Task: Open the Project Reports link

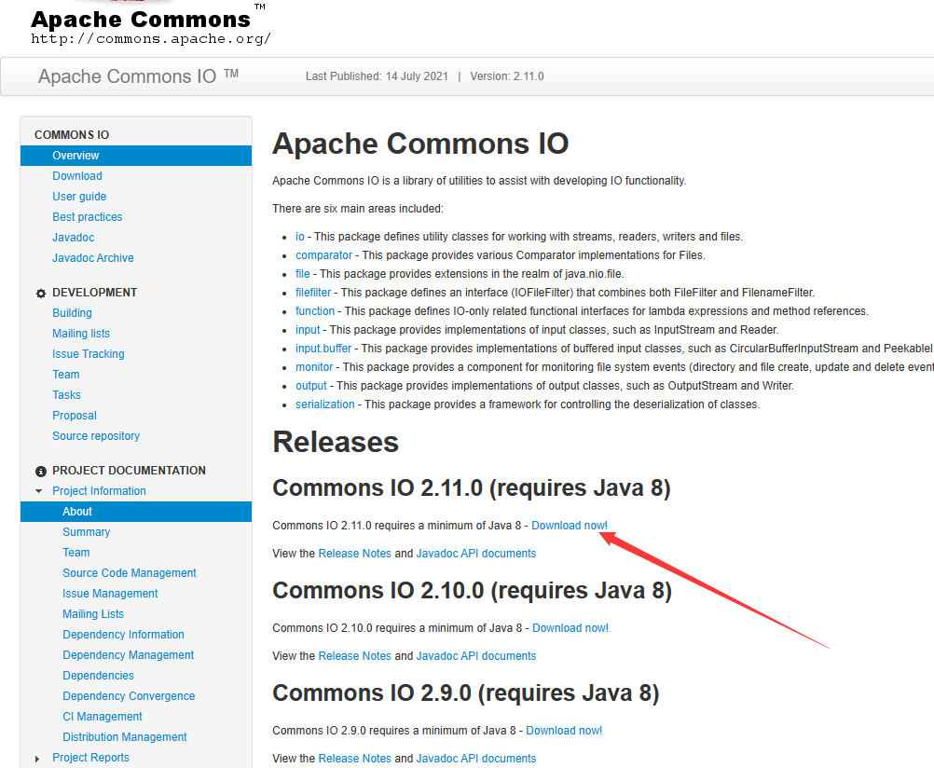Action: 90,758
